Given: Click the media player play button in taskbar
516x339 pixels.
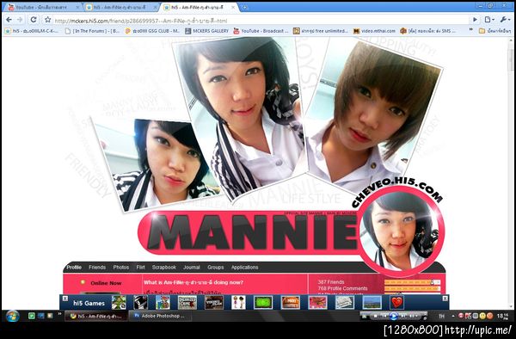Looking at the screenshot, I should tap(394, 317).
